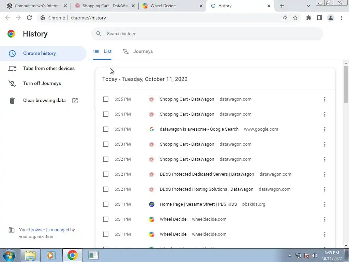Viewport: 349px width, 262px height.
Task: Open the DDoS Protected Dedicated Servers | DataWagon link
Action: [207, 174]
